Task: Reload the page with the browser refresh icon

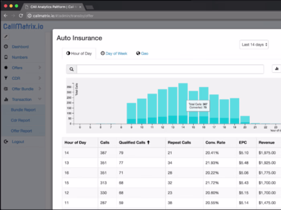Action: click(21, 16)
